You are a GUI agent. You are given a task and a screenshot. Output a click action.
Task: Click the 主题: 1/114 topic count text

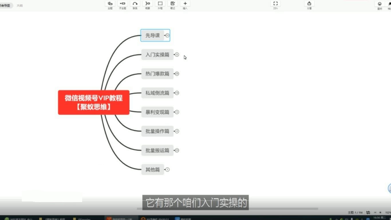pyautogui.click(x=355, y=213)
